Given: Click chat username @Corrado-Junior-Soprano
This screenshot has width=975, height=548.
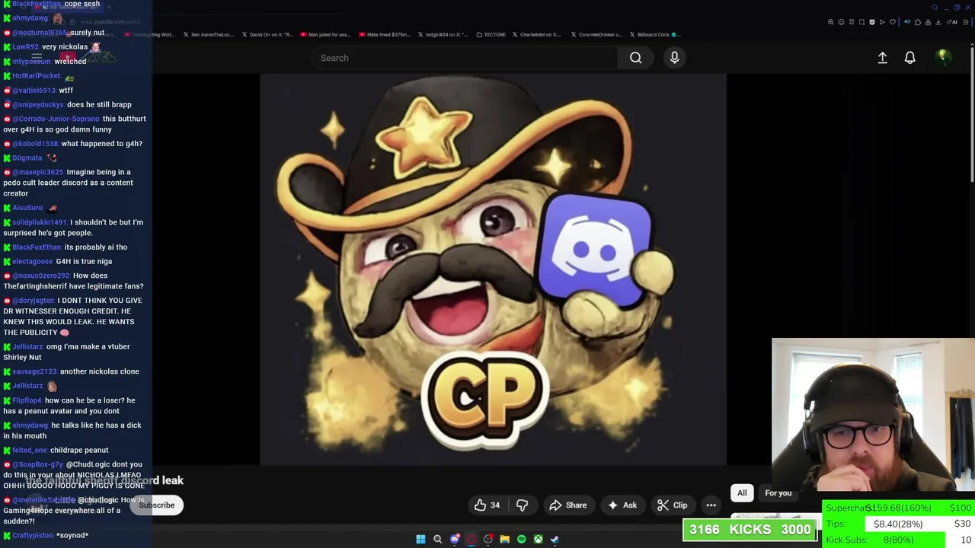Looking at the screenshot, I should [56, 119].
